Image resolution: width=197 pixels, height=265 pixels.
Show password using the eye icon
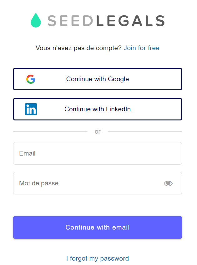168,183
